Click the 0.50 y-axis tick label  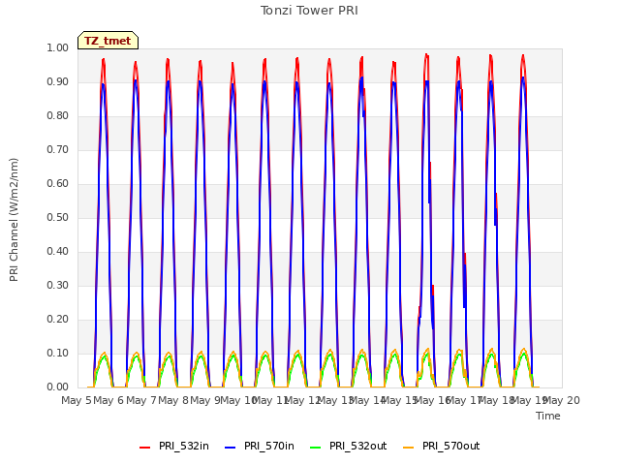point(58,217)
